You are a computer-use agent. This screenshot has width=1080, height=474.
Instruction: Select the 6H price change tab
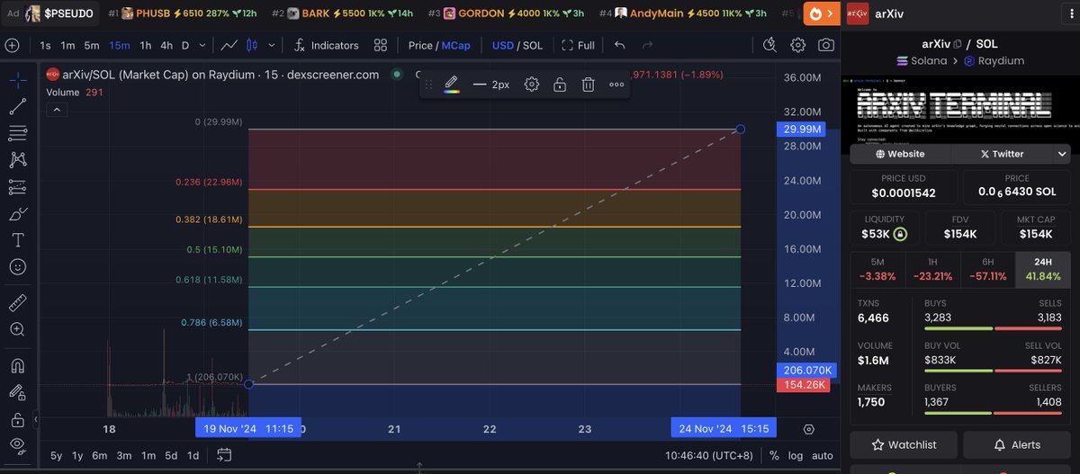coord(987,270)
